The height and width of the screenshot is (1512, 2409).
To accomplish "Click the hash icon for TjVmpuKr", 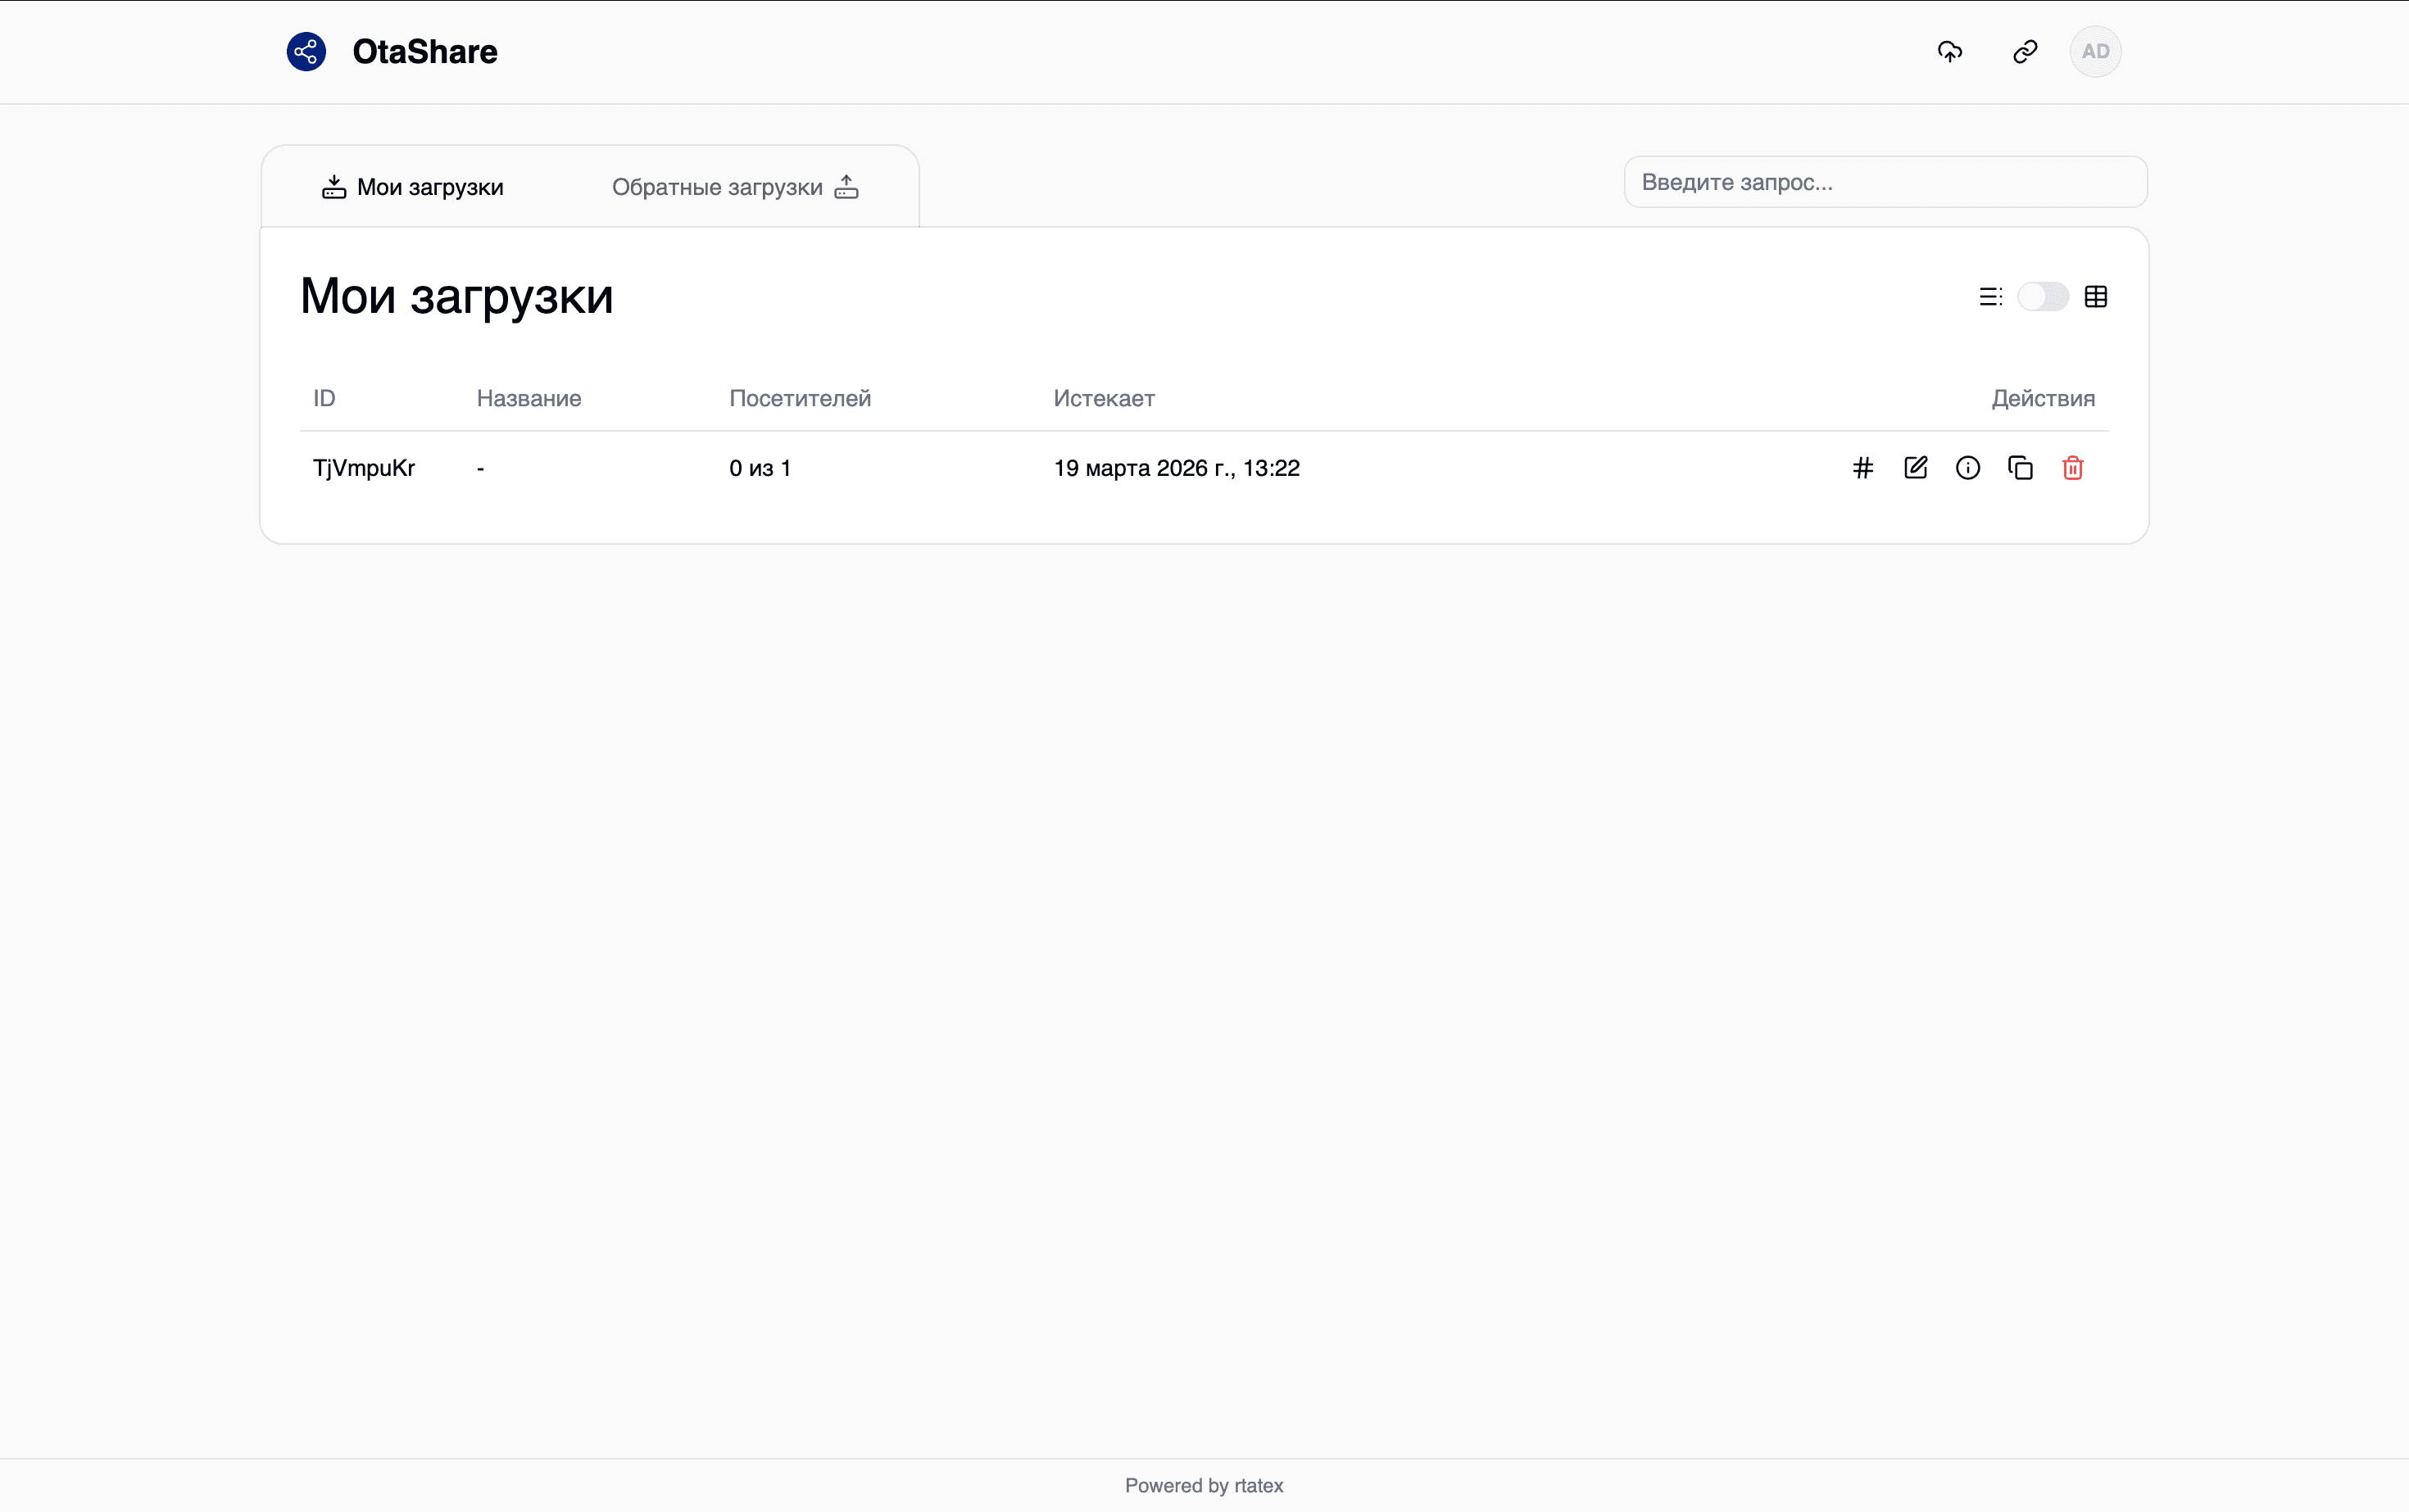I will pyautogui.click(x=1862, y=468).
